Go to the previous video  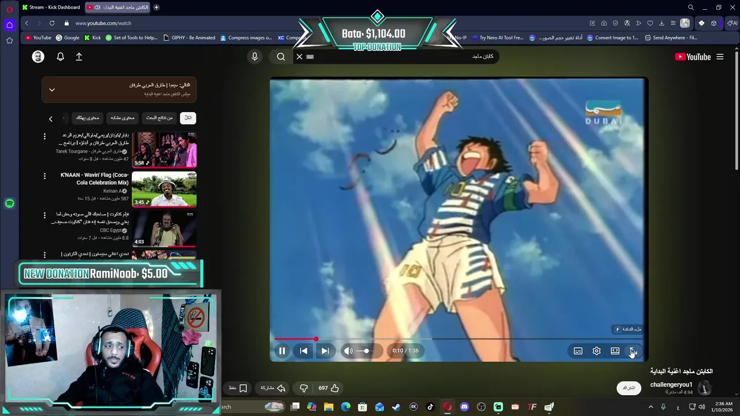coord(304,351)
